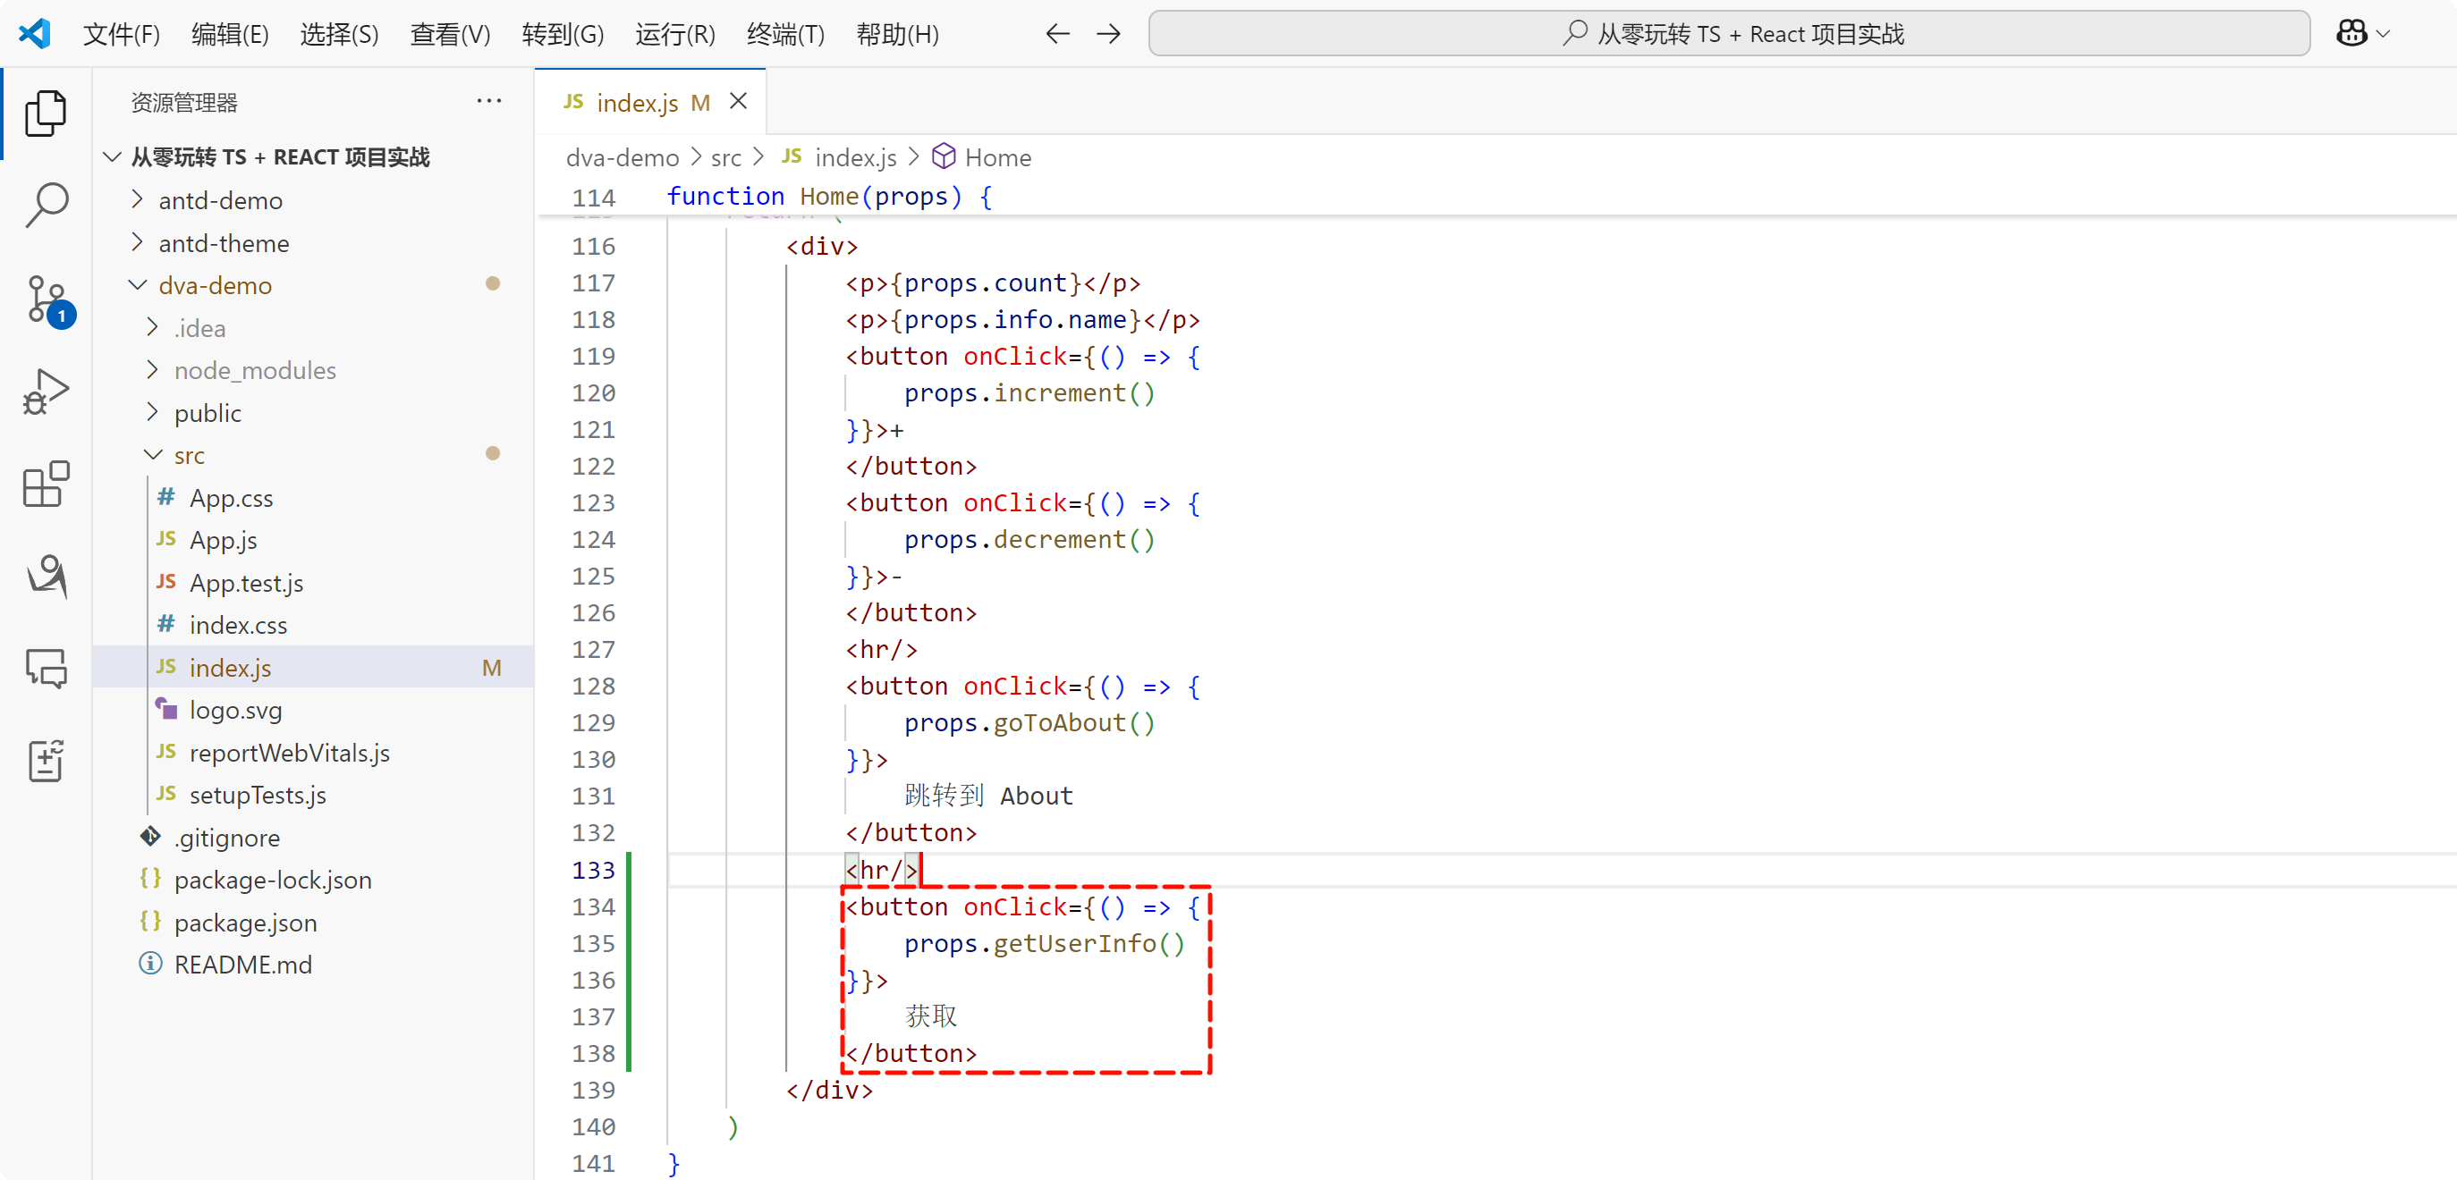Open package.json file
Viewport: 2457px width, 1180px height.
point(245,922)
